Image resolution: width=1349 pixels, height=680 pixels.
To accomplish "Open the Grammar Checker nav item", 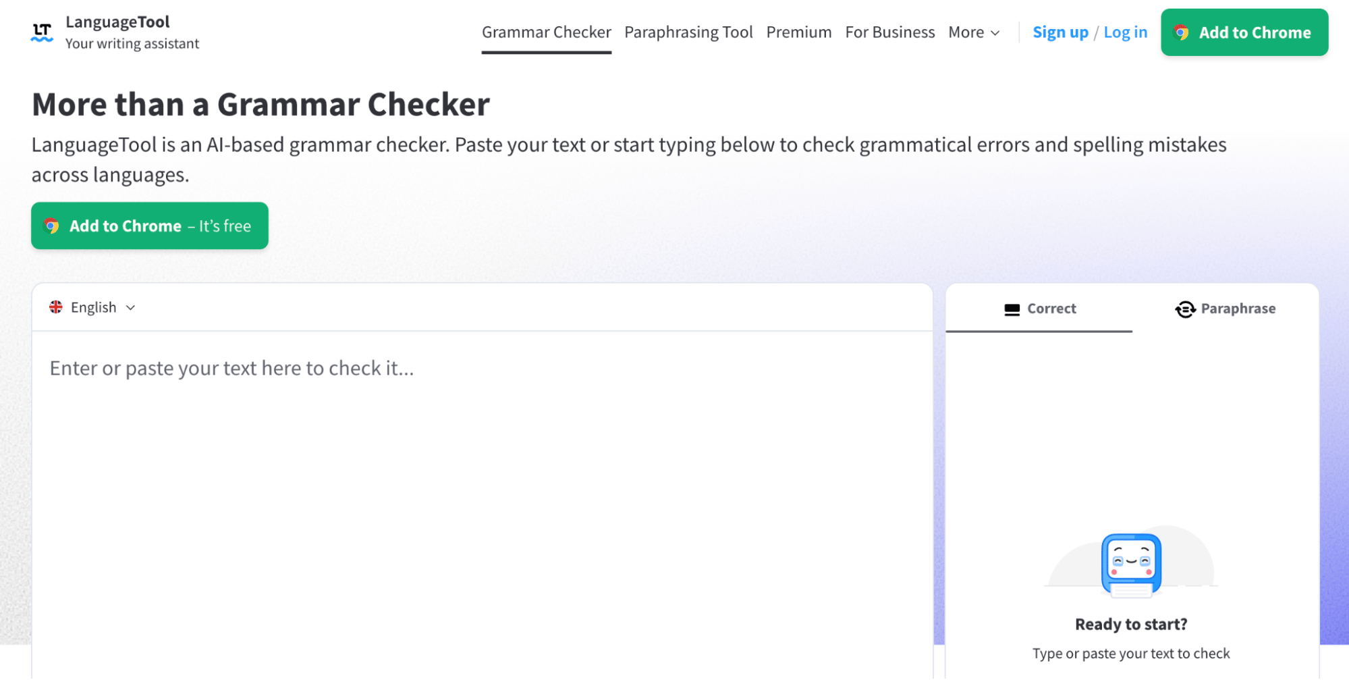I will [546, 32].
